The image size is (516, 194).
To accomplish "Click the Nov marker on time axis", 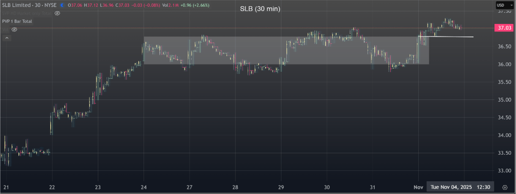I will click(x=419, y=187).
